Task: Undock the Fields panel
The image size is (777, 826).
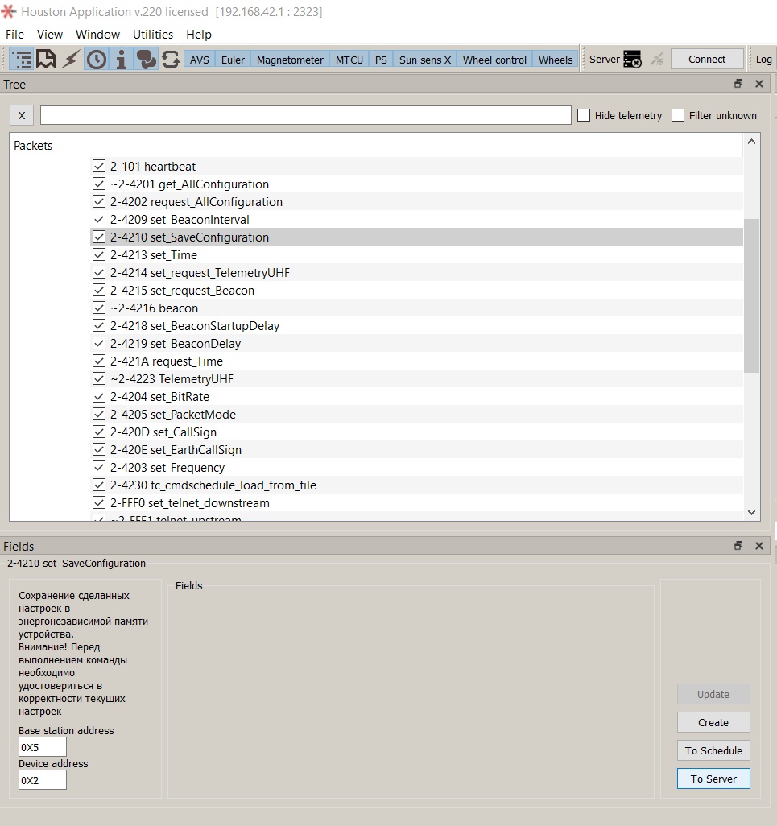Action: [x=738, y=546]
